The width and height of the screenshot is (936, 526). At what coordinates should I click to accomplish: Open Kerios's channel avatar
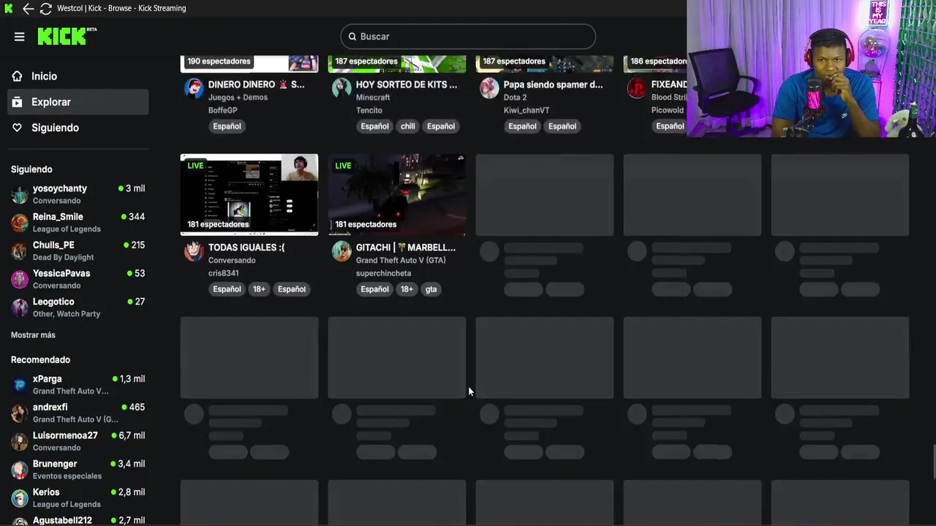tap(20, 498)
